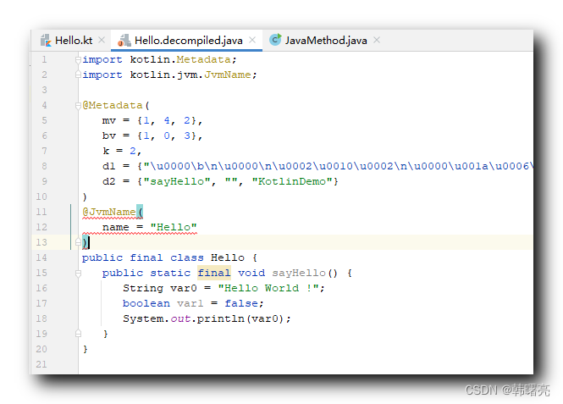Click the "KotlinDemo" string in d2

pos(292,181)
